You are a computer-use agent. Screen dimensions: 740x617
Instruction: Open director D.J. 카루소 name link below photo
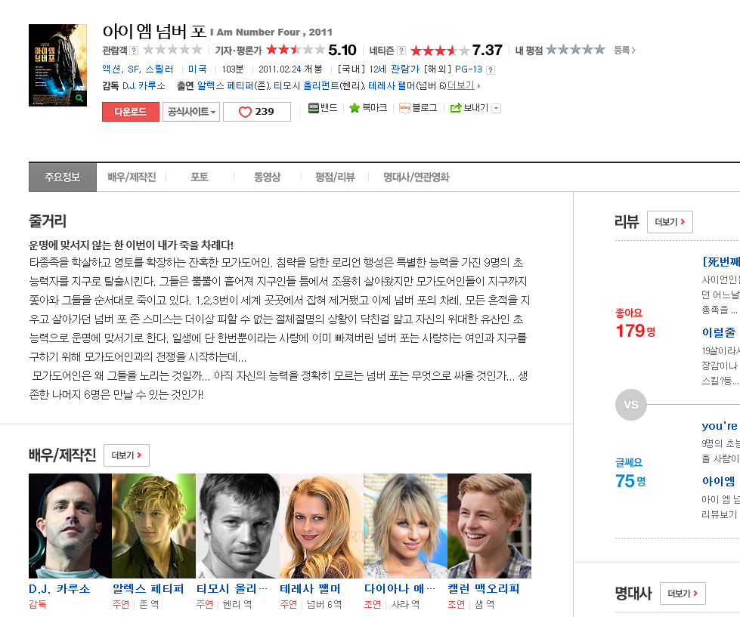(x=59, y=588)
